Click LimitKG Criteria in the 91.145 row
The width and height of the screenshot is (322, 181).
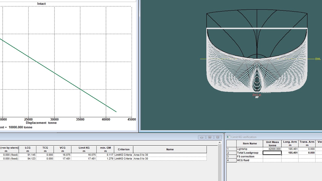tap(123, 155)
